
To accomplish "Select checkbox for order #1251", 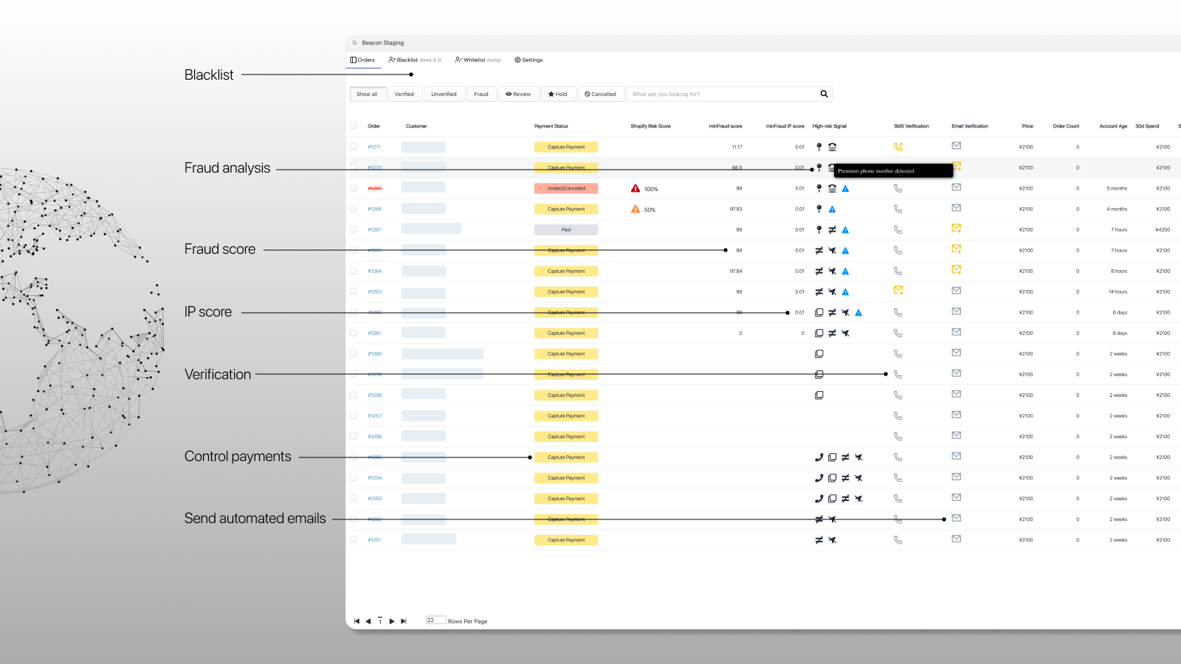I will pos(353,539).
